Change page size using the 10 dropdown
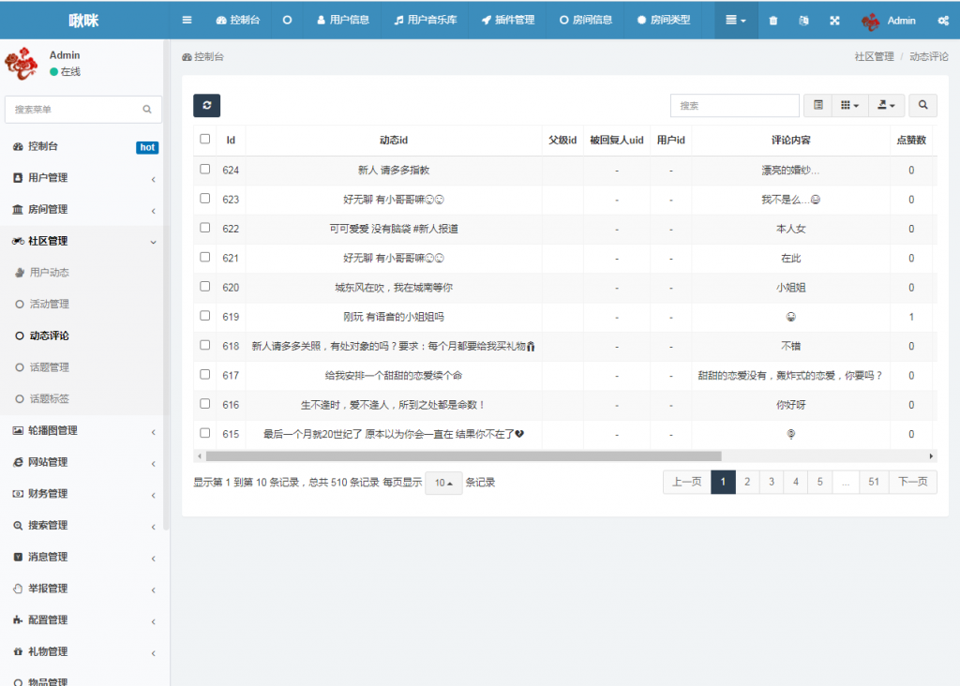This screenshot has width=960, height=686. (442, 482)
